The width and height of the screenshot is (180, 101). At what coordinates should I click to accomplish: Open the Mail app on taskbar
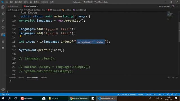[x=44, y=98]
